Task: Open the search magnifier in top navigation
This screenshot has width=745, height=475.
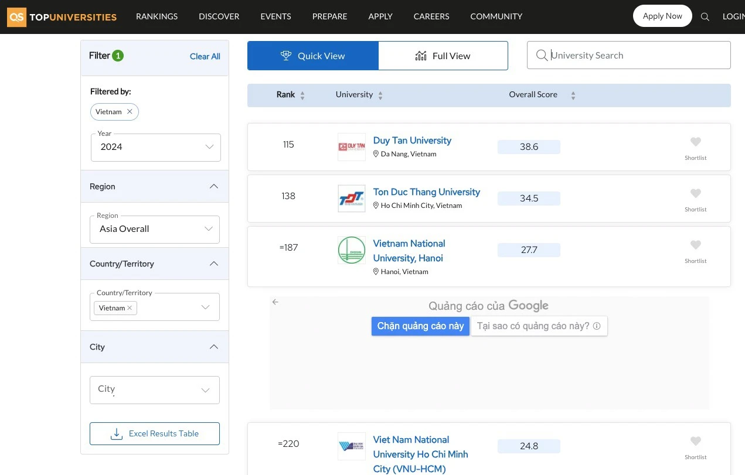Action: click(705, 17)
